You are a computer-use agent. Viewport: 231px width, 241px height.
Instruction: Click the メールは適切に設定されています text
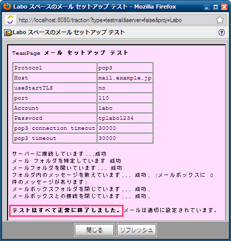170,210
